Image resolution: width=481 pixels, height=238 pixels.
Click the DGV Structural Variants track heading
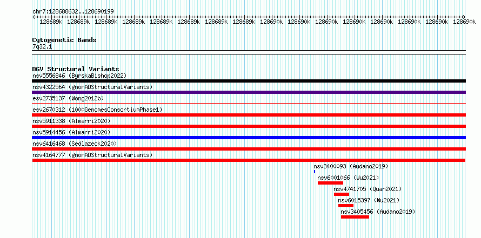pyautogui.click(x=76, y=69)
